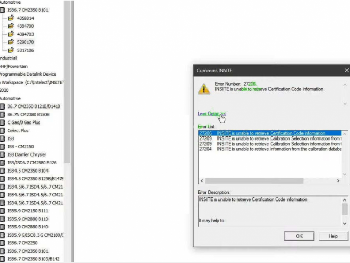Screen dimensions: 350x263
Task: Select the 5317106 calibration icon
Action: coord(11,50)
